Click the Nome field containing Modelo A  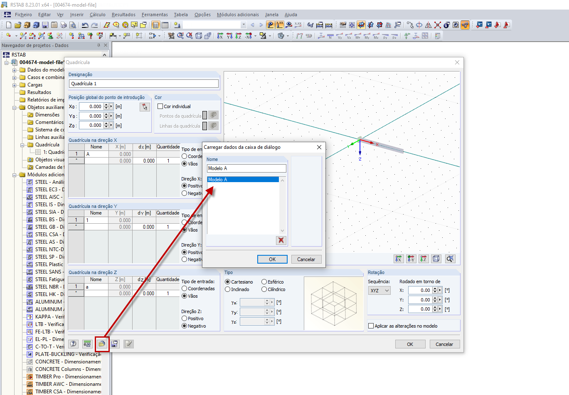pos(246,168)
